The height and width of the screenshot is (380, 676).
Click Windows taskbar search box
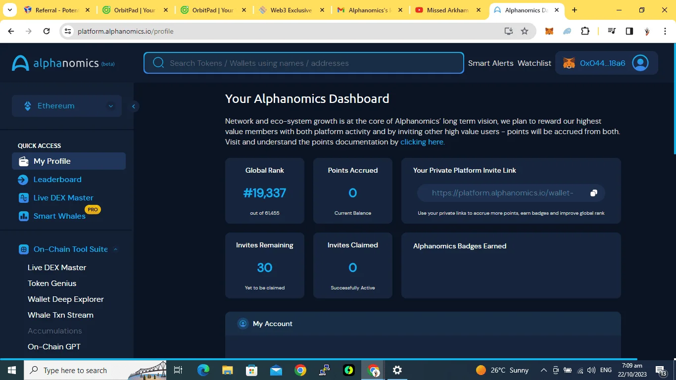click(x=96, y=370)
